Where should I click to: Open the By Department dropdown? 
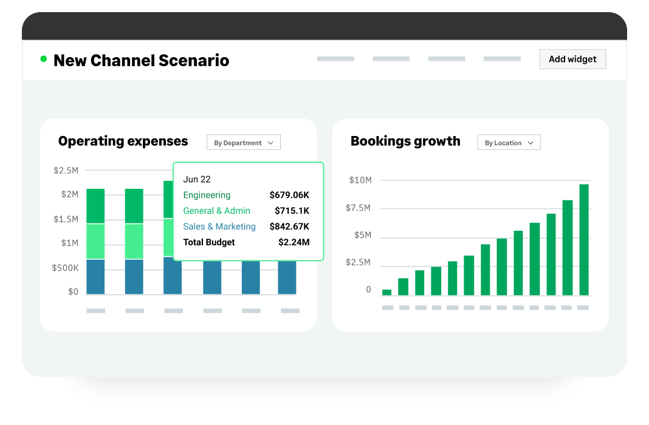pos(243,142)
